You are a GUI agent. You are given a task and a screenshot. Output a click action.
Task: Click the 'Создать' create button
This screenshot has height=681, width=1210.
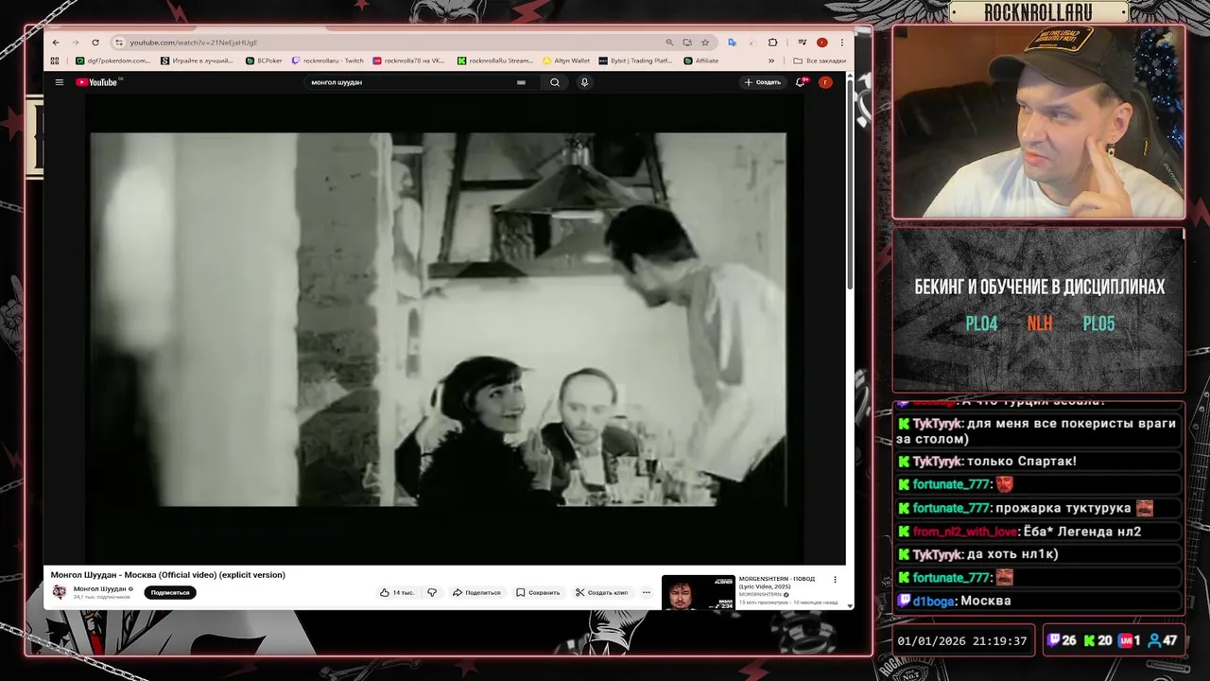click(763, 82)
